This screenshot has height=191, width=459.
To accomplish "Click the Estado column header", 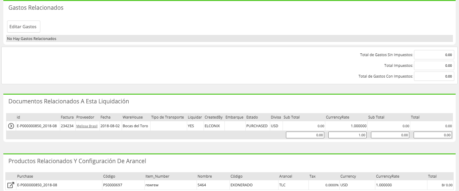I will pyautogui.click(x=252, y=117).
